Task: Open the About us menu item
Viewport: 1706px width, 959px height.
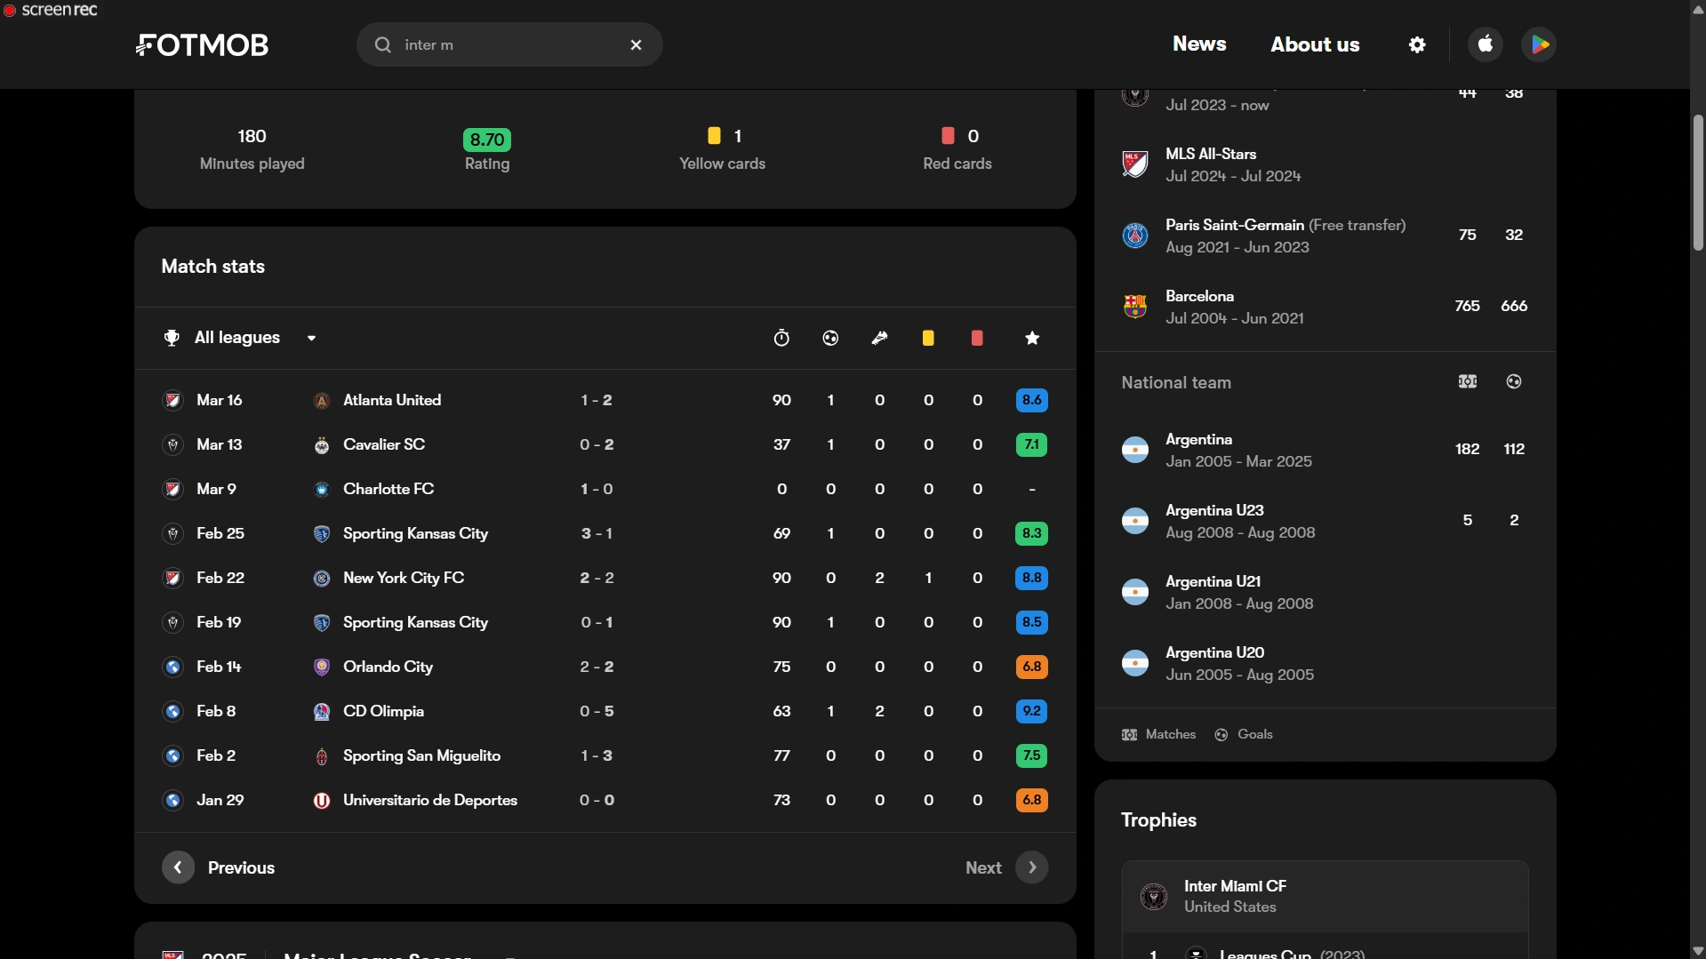Action: pyautogui.click(x=1315, y=44)
